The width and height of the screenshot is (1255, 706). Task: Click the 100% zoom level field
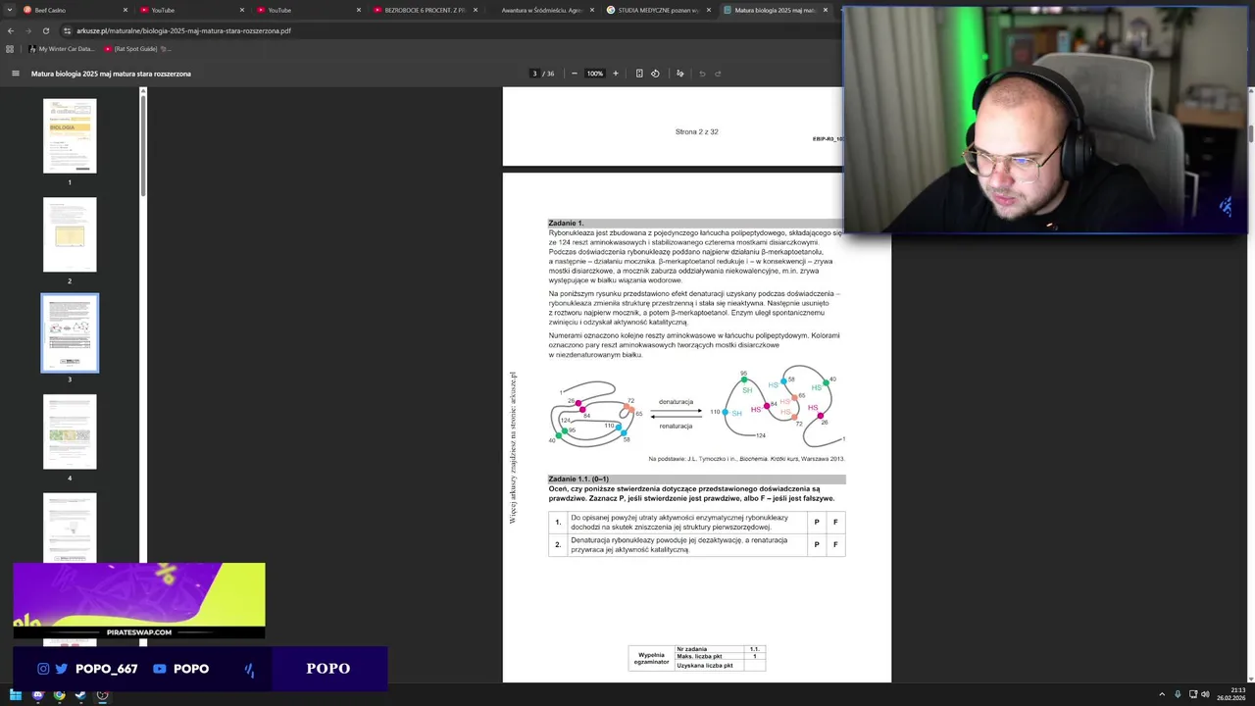coord(595,74)
